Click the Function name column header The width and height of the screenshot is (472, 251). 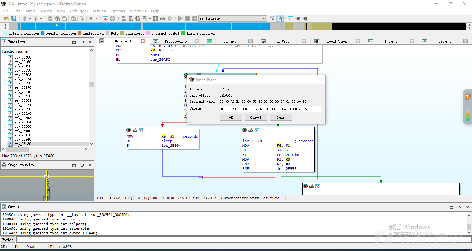tap(15, 51)
